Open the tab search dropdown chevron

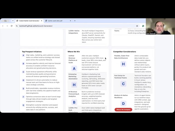click(13, 21)
